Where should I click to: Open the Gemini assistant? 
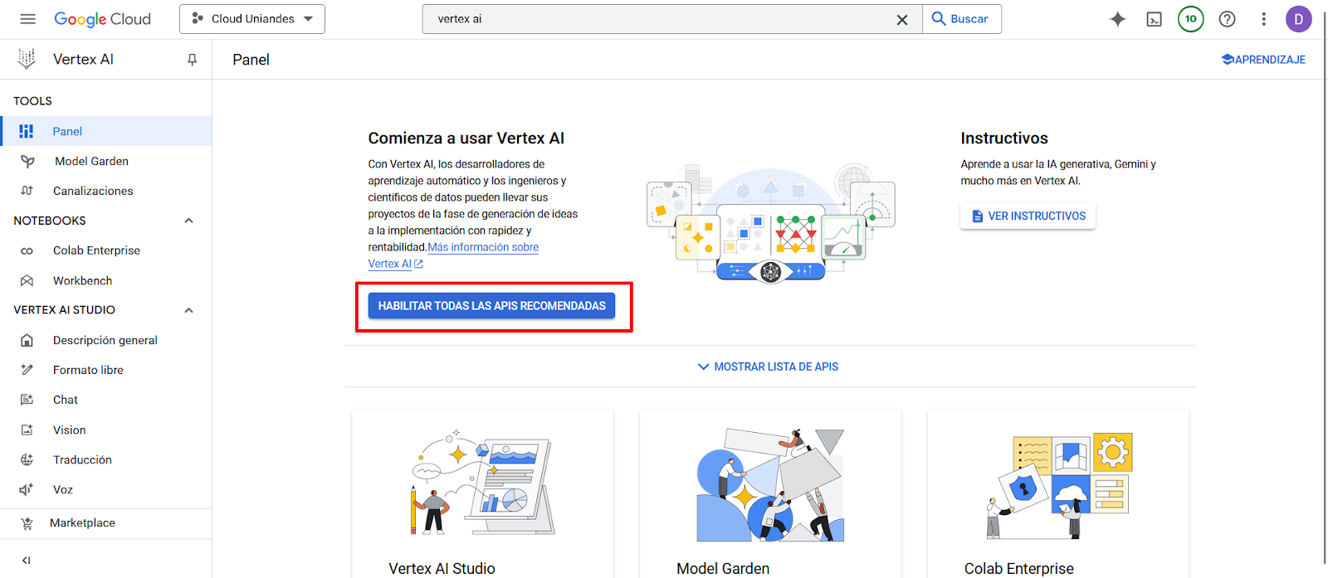(1117, 18)
